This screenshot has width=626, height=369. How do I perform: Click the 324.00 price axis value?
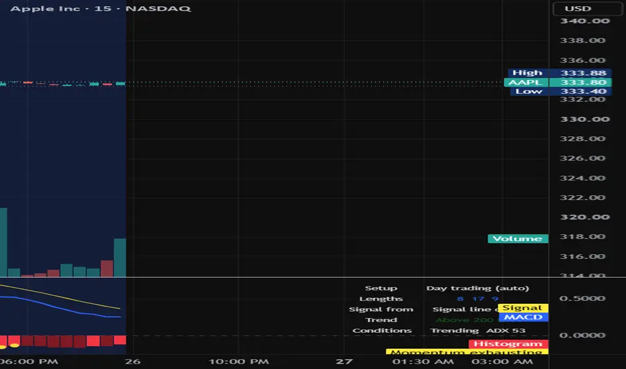coord(582,178)
